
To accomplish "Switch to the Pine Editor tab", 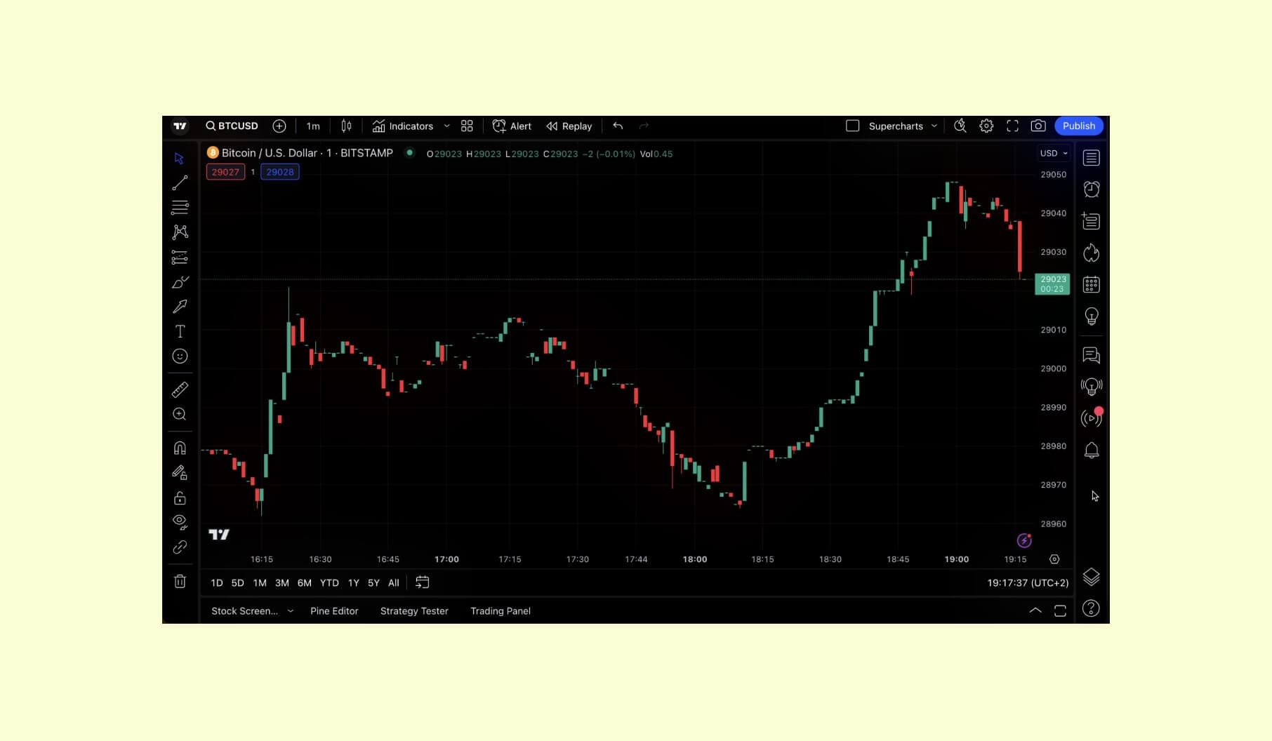I will pyautogui.click(x=334, y=611).
